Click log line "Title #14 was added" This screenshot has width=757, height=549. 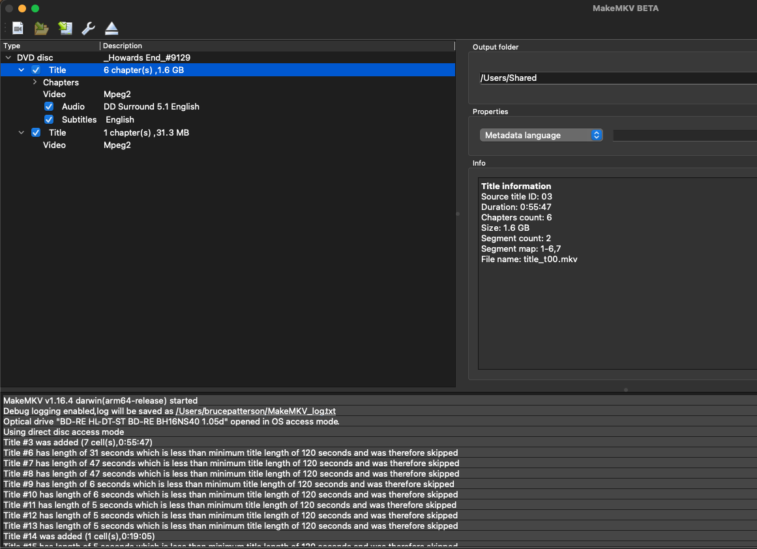(x=79, y=537)
